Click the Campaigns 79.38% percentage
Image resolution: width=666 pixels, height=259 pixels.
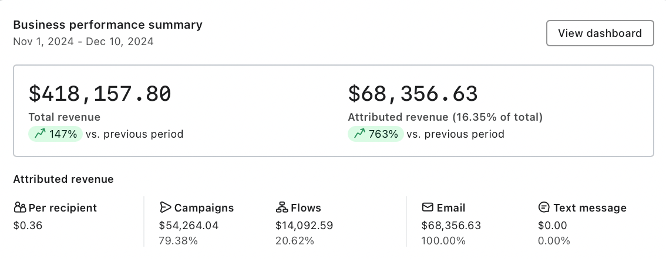click(179, 241)
